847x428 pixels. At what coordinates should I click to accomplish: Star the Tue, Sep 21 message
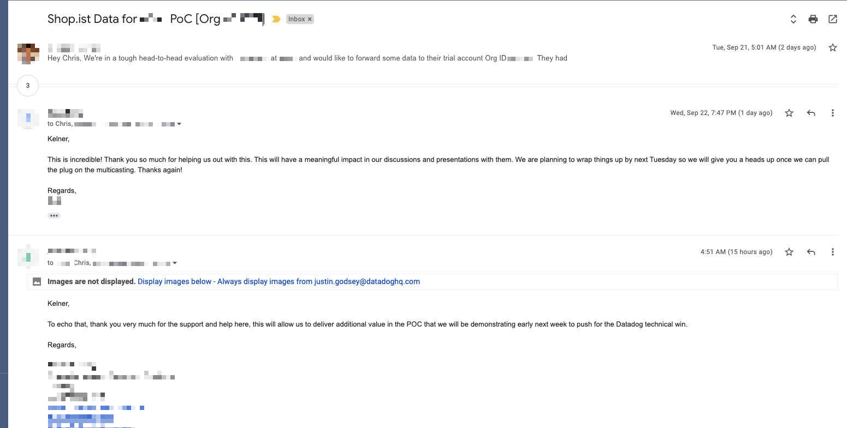point(833,47)
